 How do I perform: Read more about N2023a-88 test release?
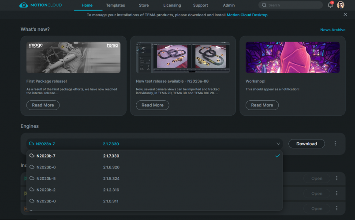[x=153, y=105]
